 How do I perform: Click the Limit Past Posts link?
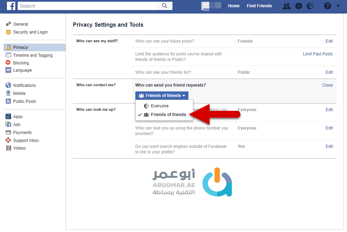click(318, 54)
